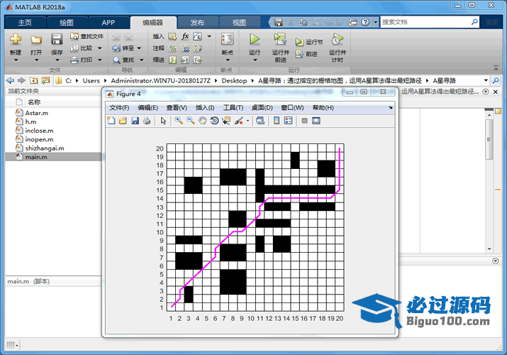This screenshot has width=507, height=355.
Task: Click the up-one-folder icon in address bar
Action: 33,80
